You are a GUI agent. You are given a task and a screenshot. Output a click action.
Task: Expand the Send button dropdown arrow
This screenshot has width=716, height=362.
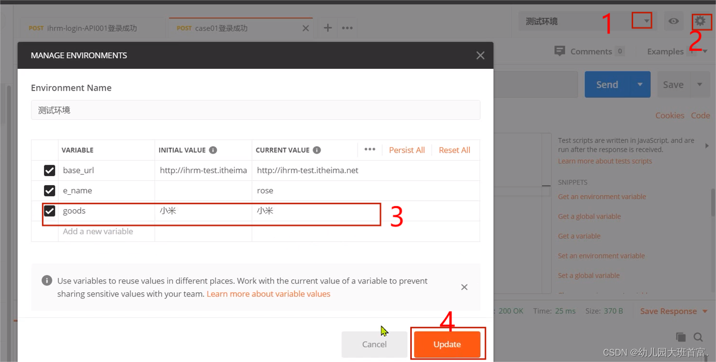(640, 84)
